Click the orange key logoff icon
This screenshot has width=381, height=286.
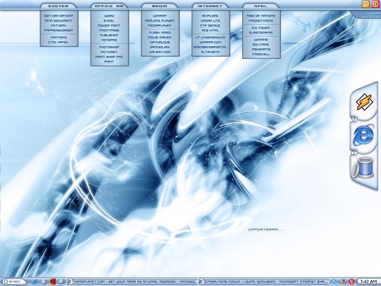[x=365, y=4]
